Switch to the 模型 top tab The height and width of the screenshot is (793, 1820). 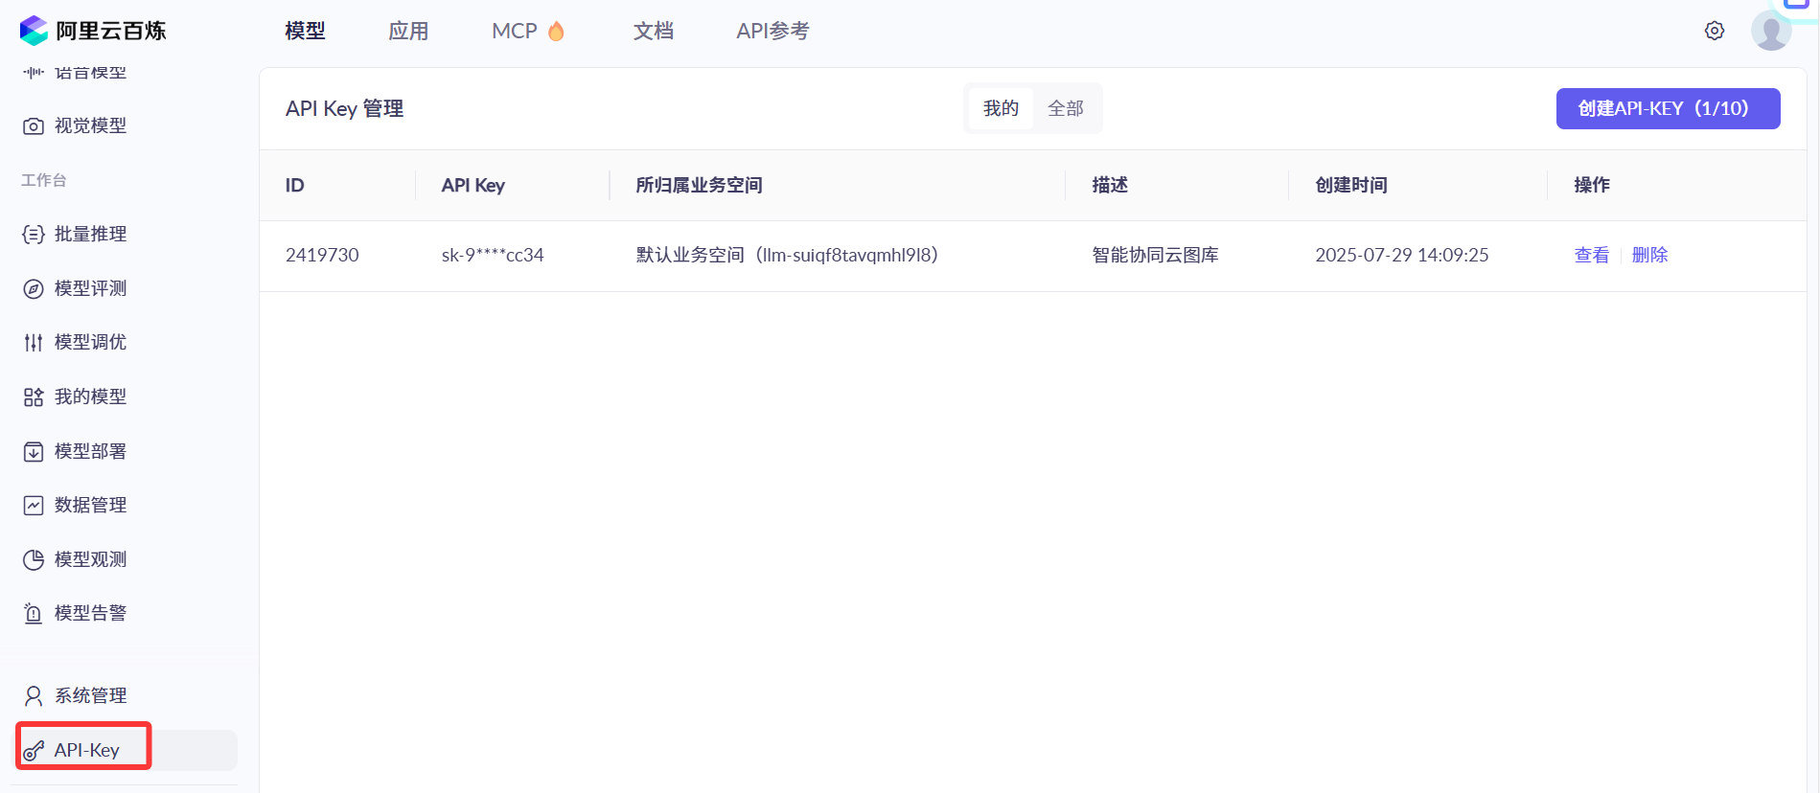[305, 31]
